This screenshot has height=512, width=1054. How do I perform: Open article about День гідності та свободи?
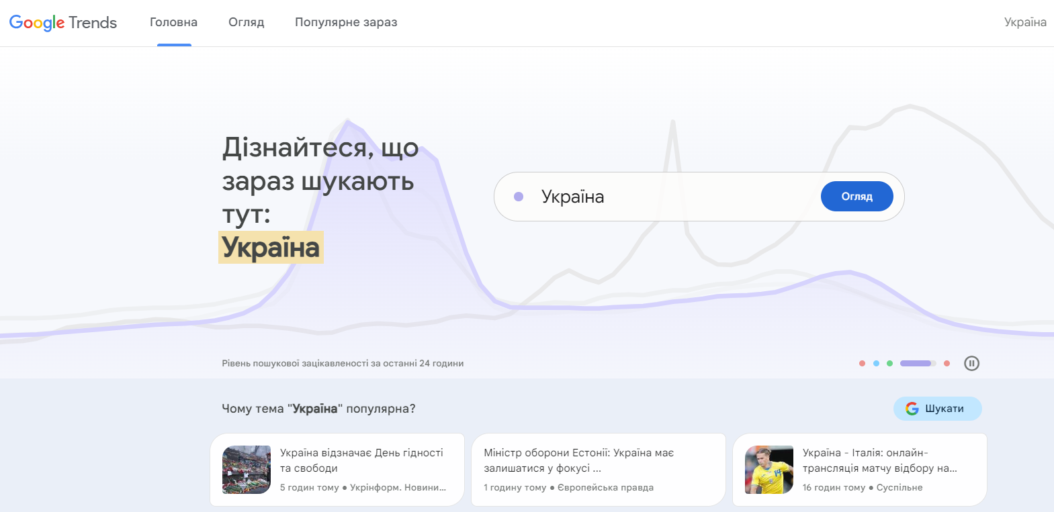[x=337, y=470]
